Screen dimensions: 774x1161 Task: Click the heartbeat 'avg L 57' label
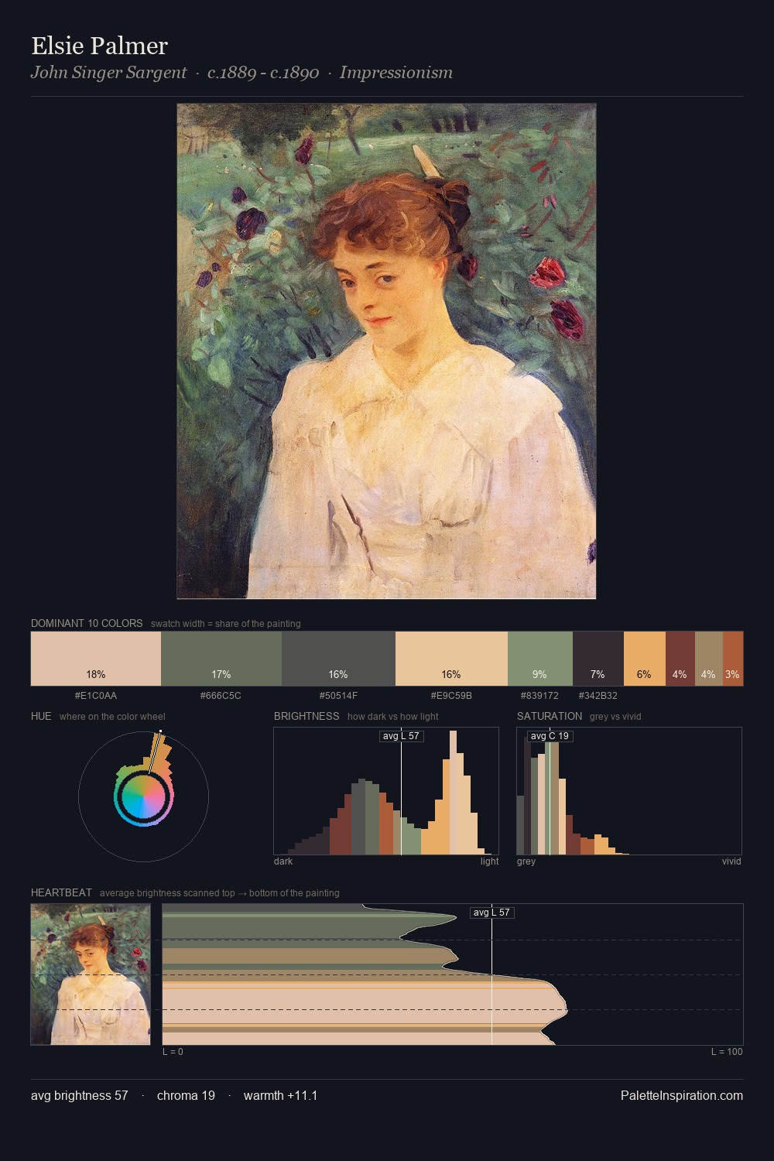click(492, 913)
